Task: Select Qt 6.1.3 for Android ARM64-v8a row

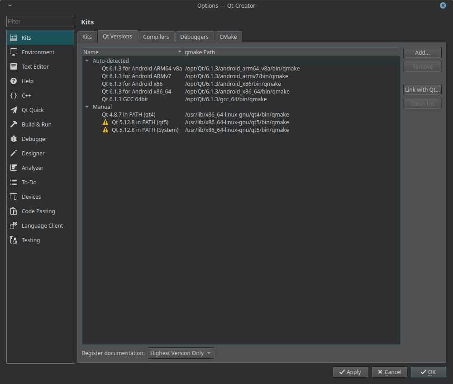Action: 142,69
